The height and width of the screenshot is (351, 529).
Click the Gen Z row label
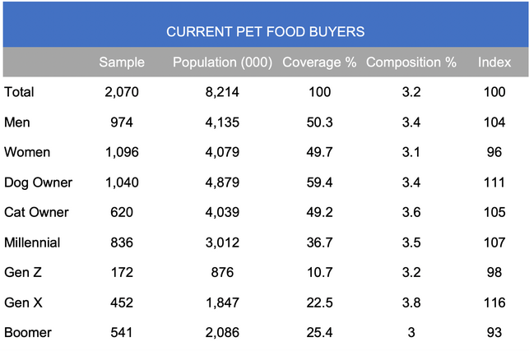point(23,272)
